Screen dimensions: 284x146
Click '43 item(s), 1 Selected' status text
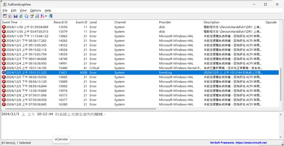coord(17,143)
